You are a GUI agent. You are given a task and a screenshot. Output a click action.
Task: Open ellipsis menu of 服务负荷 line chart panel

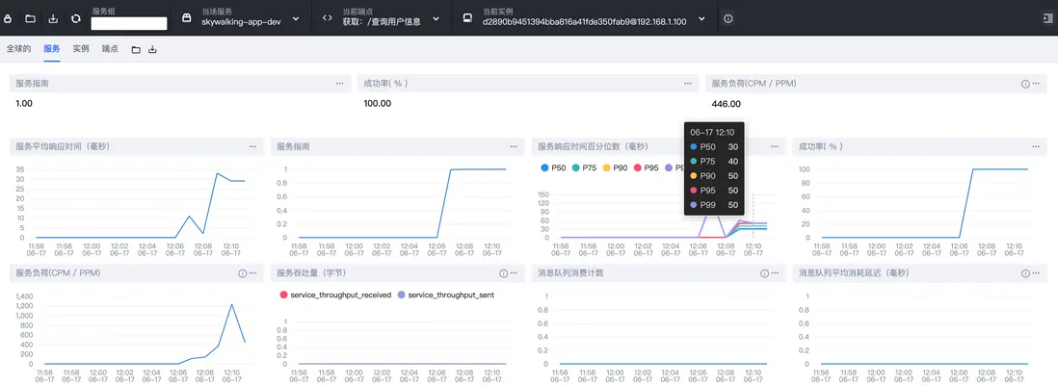click(x=252, y=273)
